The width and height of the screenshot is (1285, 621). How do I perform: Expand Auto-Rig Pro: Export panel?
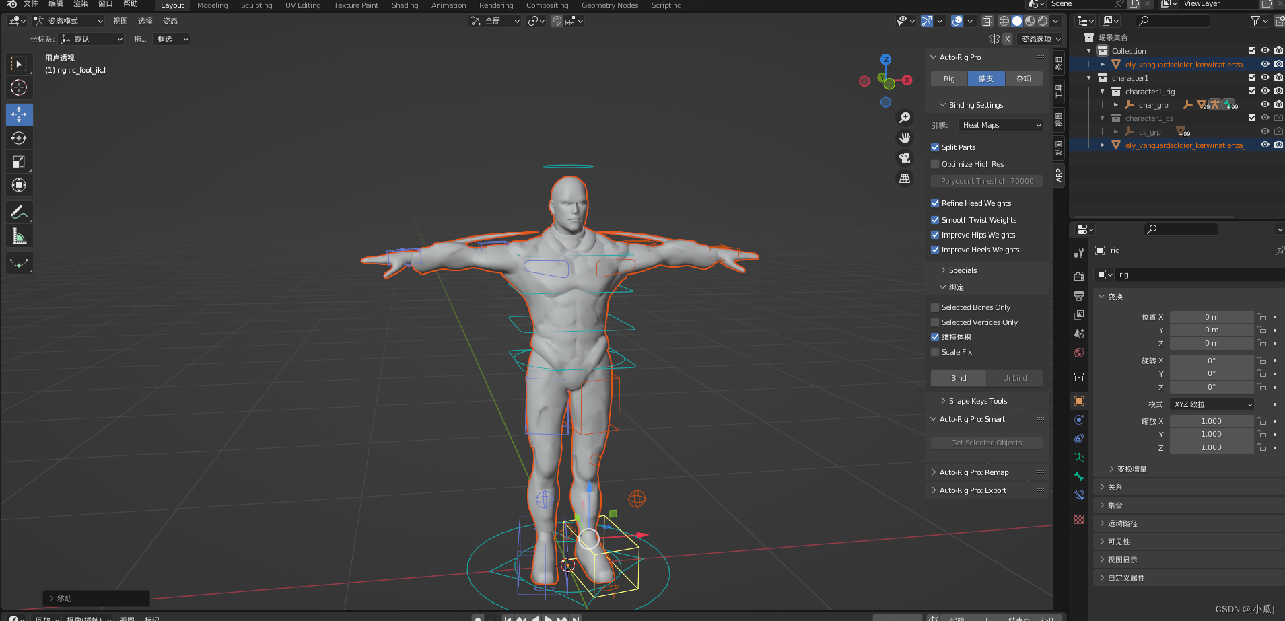tap(972, 490)
